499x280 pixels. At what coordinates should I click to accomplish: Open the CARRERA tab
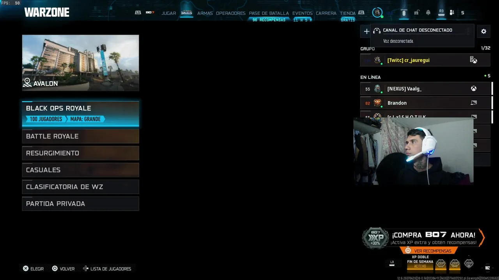tap(326, 13)
